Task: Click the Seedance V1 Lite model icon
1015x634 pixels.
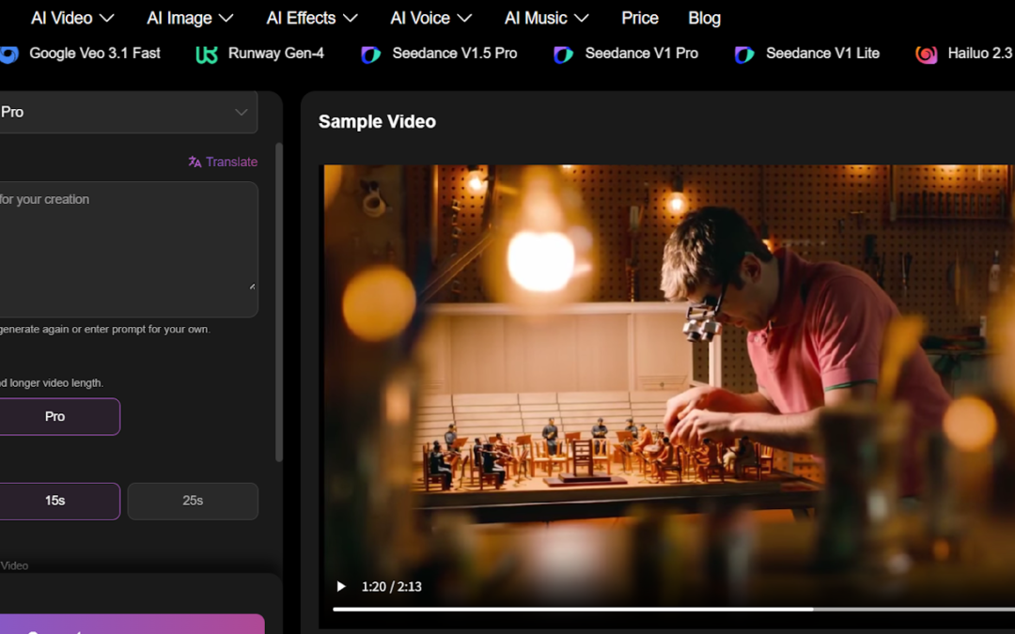Action: click(x=743, y=54)
